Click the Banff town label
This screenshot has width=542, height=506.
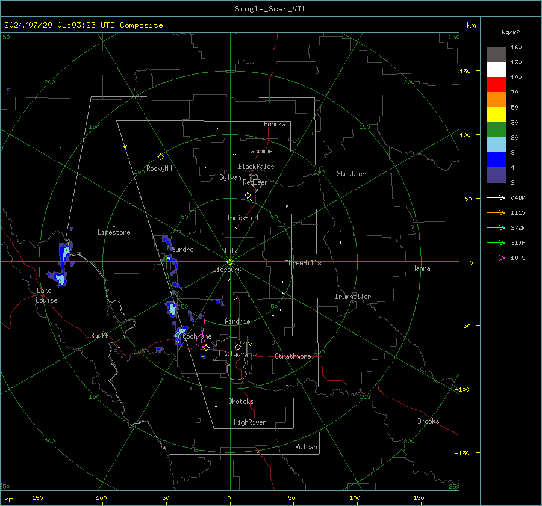click(x=99, y=335)
